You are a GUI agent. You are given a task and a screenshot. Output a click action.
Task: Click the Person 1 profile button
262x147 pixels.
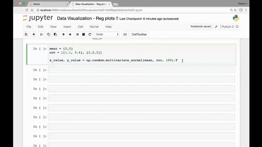[243, 4]
